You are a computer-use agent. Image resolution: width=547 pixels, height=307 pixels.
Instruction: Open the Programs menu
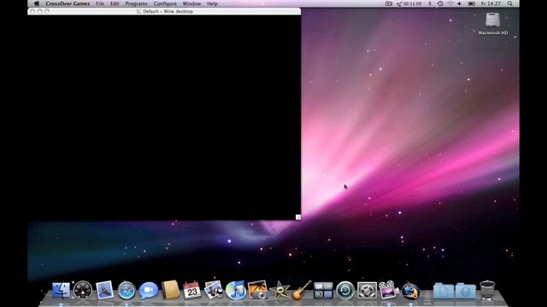(137, 3)
